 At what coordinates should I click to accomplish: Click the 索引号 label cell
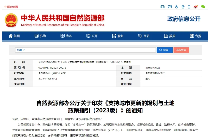pyautogui.click(x=21, y=68)
